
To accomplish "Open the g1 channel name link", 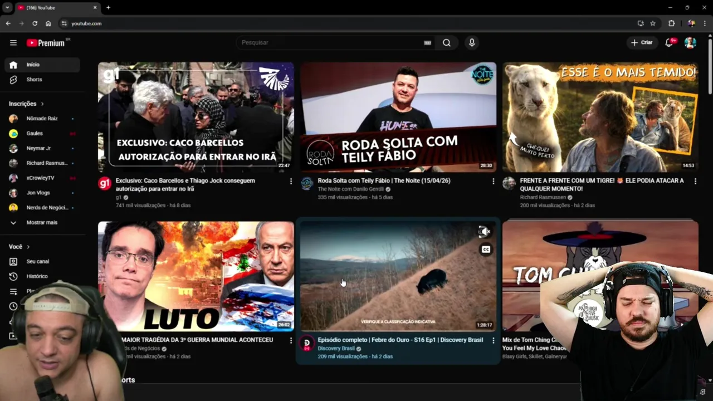I will click(x=119, y=198).
